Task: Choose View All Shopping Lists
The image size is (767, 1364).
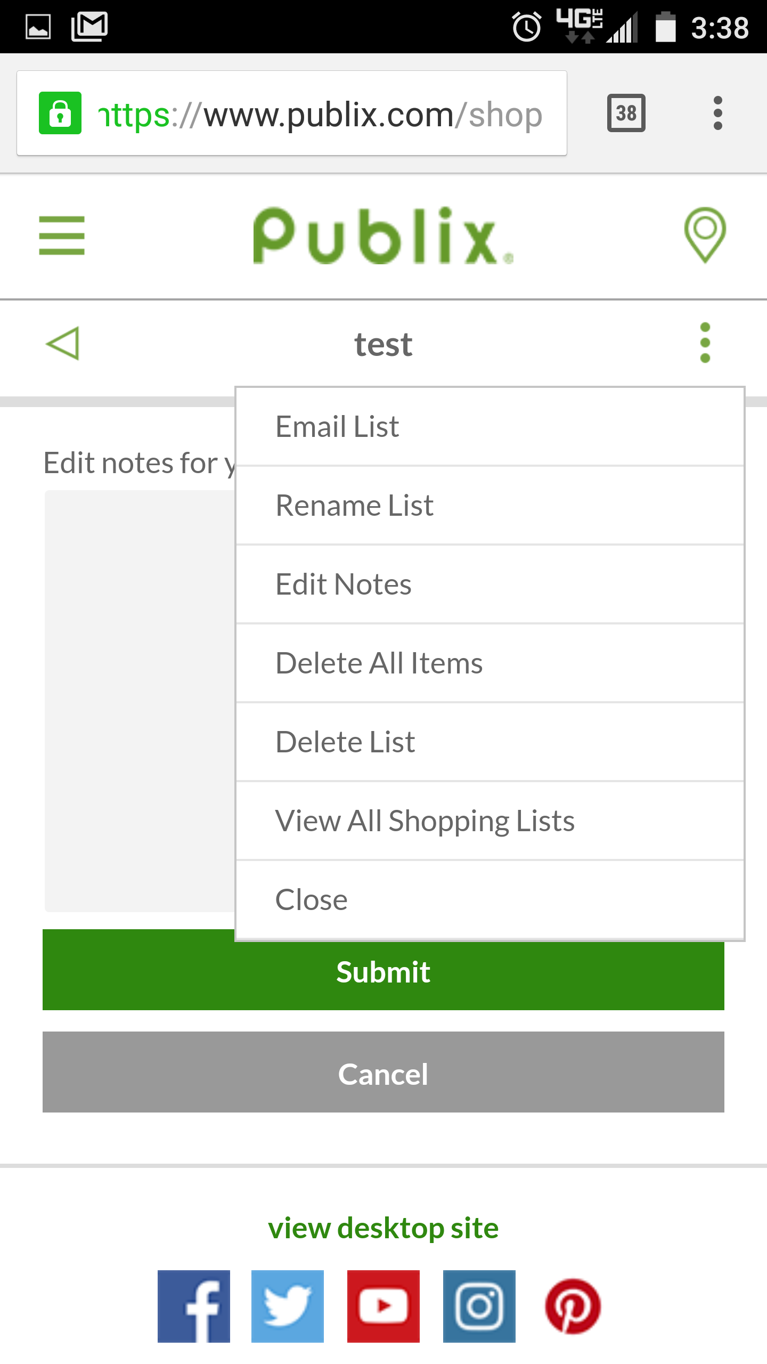Action: pyautogui.click(x=490, y=821)
